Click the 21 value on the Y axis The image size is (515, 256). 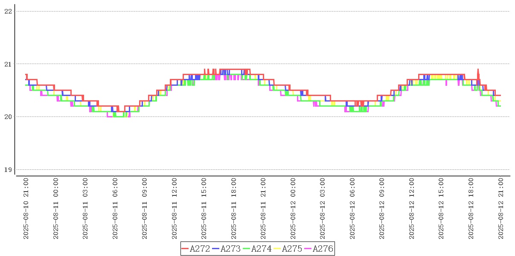[x=7, y=64]
